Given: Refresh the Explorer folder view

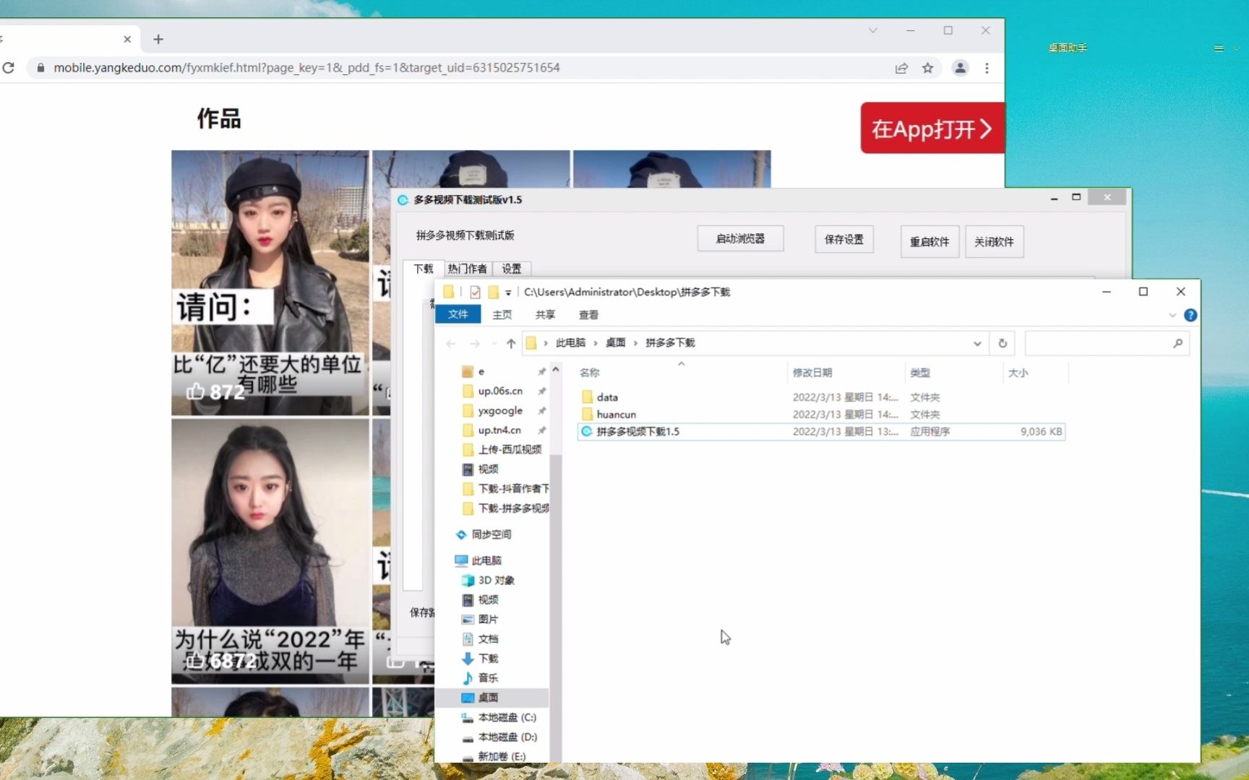Looking at the screenshot, I should (x=1003, y=343).
